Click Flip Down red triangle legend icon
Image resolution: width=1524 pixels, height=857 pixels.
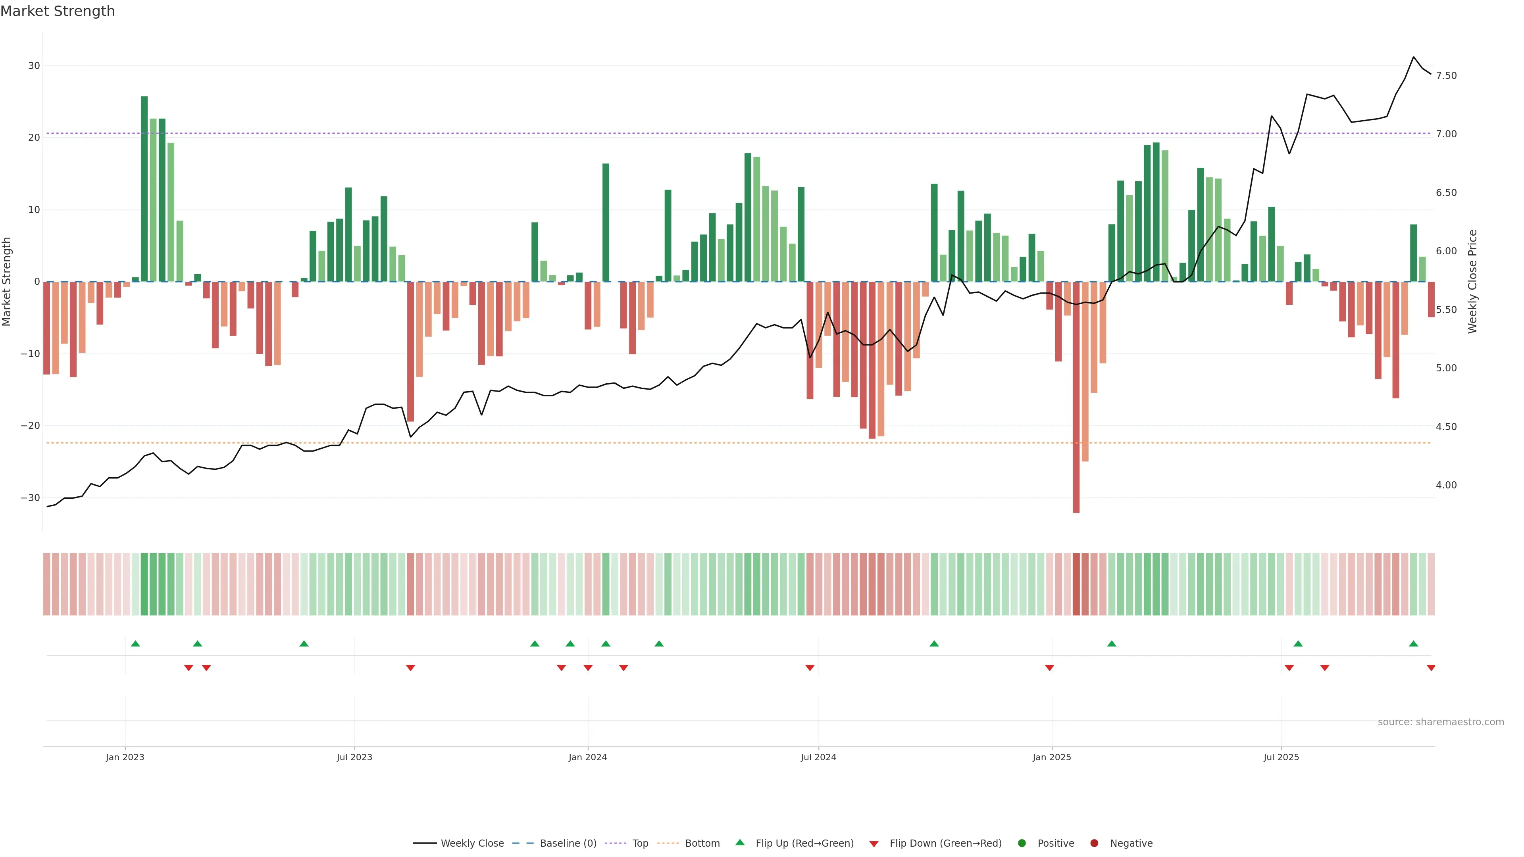coord(874,844)
